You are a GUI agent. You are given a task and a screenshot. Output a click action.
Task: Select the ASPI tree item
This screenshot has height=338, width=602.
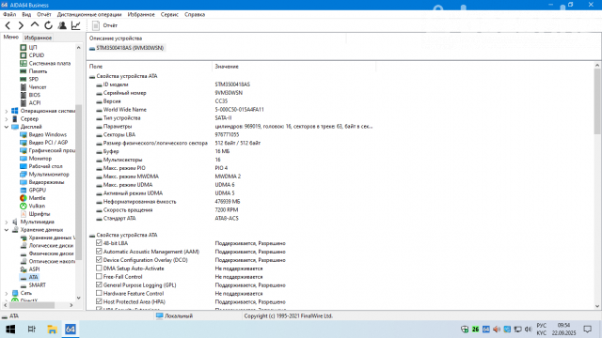[x=34, y=269]
